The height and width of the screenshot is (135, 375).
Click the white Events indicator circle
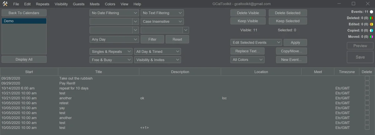[371, 12]
